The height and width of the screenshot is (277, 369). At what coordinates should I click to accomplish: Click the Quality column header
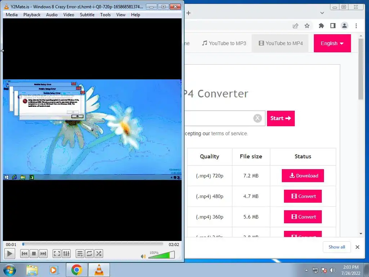click(x=209, y=157)
